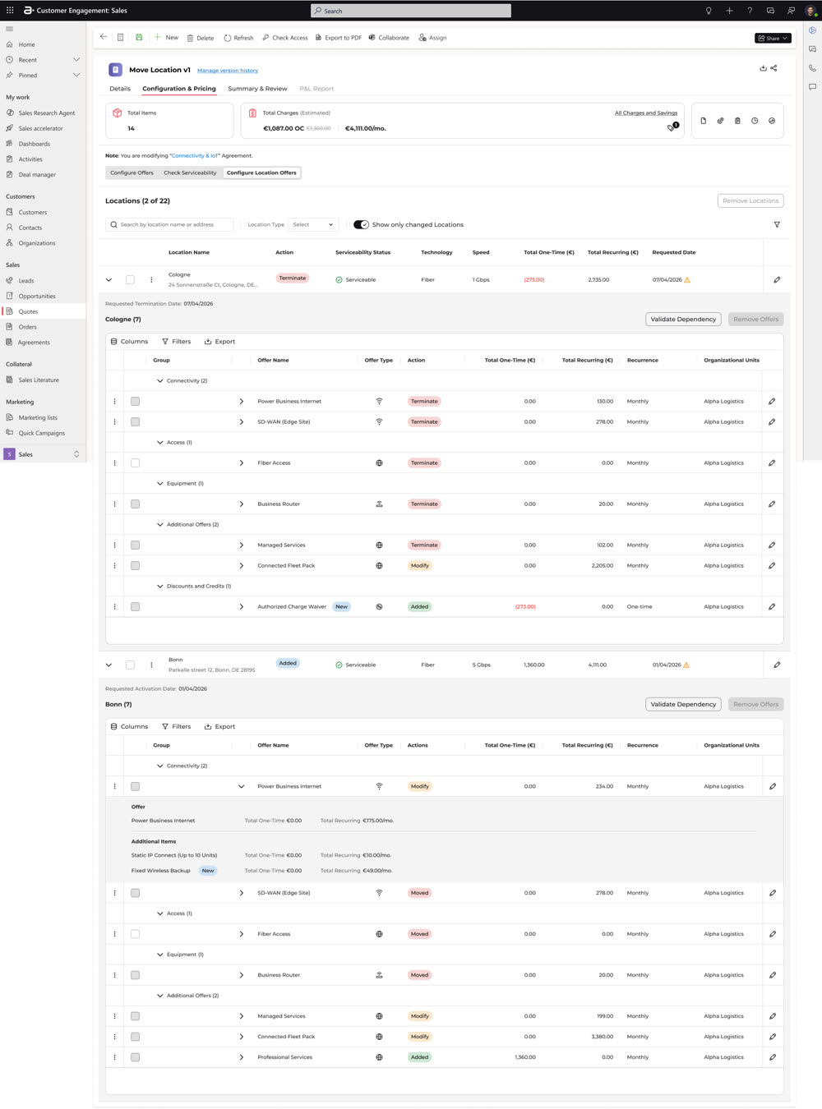Open the Location Type Select dropdown
This screenshot has width=822, height=1109.
coord(313,224)
